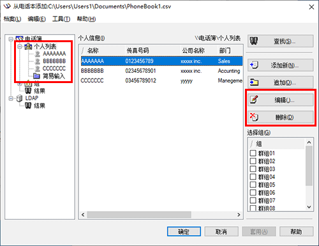
Task: Click the add-new card icon on 添加新 button
Action: pos(254,65)
